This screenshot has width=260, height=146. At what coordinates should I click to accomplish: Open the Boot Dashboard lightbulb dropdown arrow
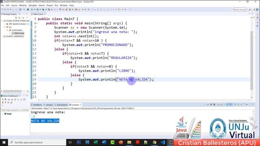[x=5, y=103]
